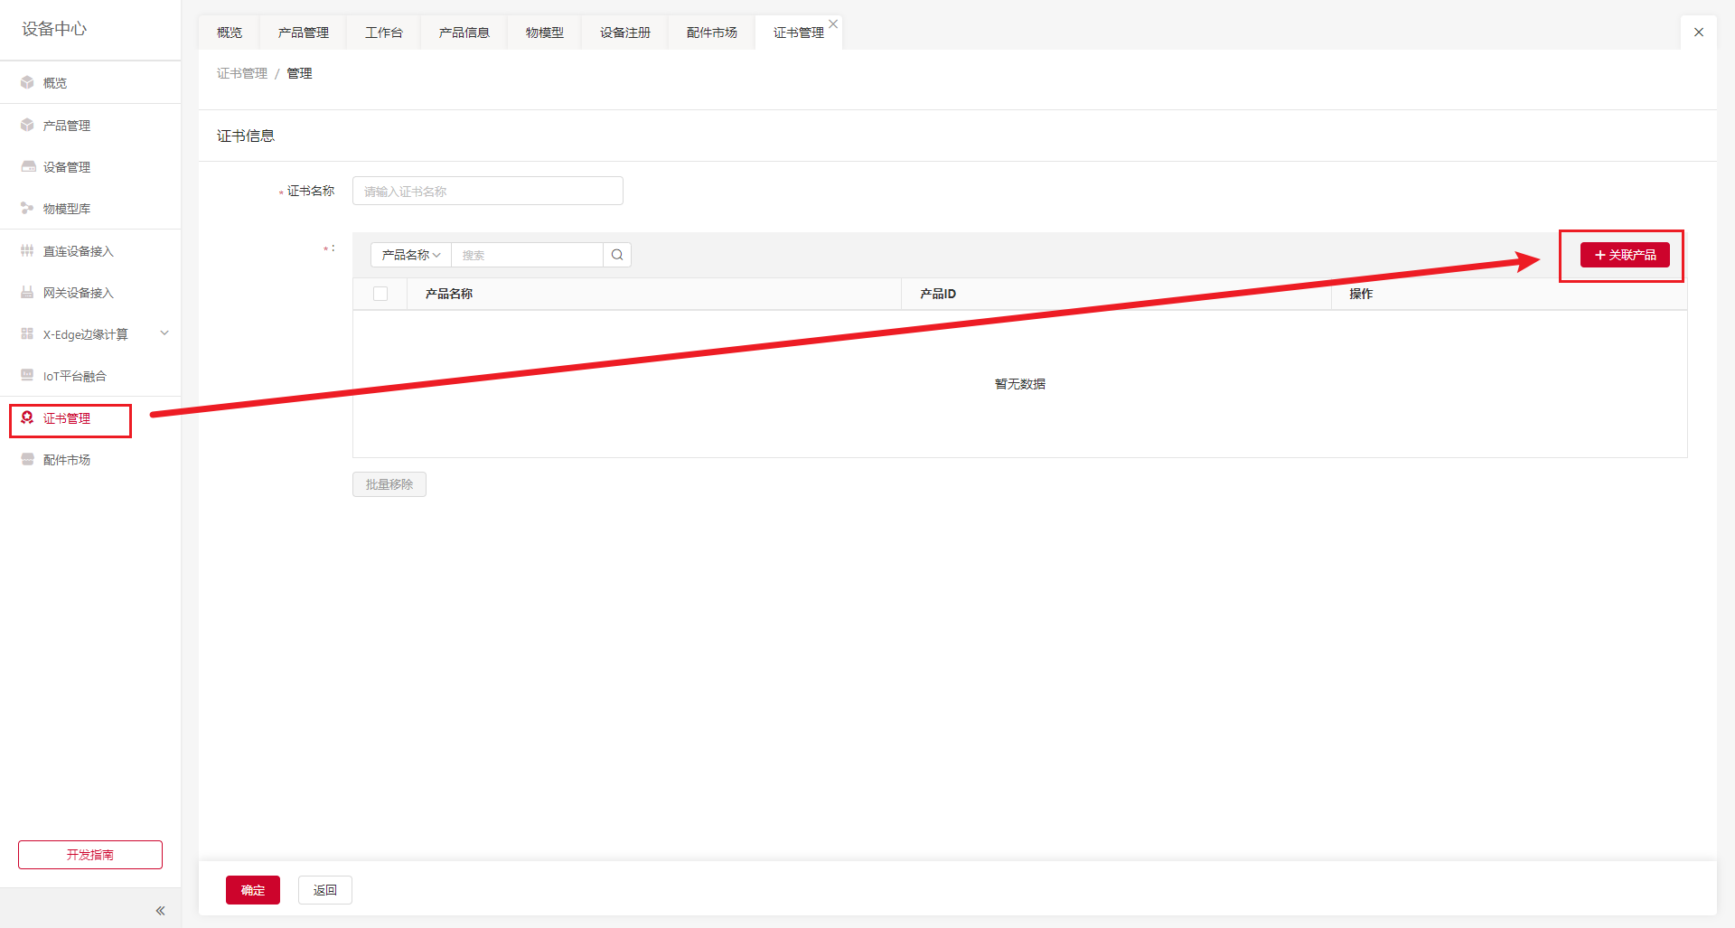The width and height of the screenshot is (1735, 928).
Task: Click the 物模型库 sidebar icon
Action: pyautogui.click(x=27, y=208)
